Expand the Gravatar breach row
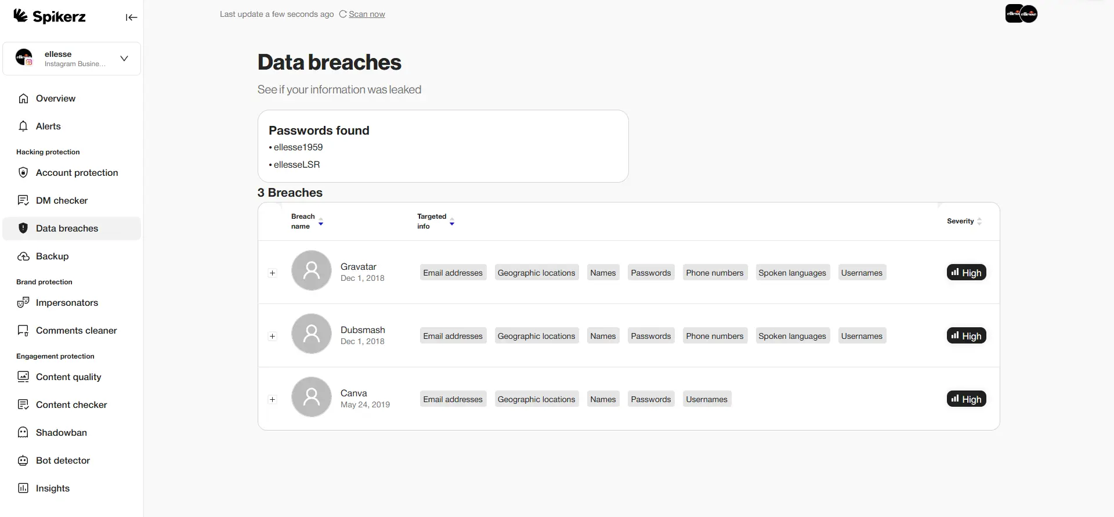Image resolution: width=1114 pixels, height=517 pixels. [272, 273]
